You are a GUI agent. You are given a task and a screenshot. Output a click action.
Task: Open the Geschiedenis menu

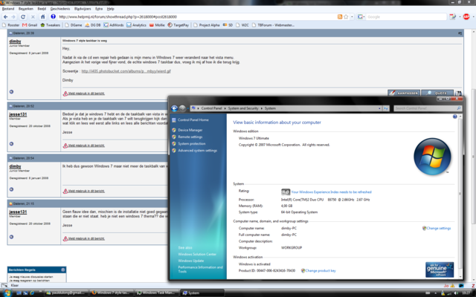click(60, 9)
